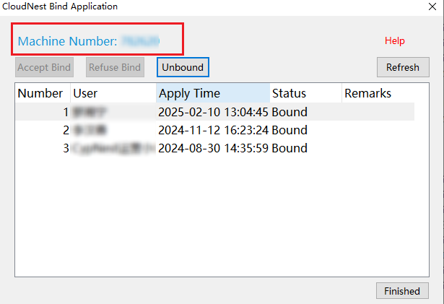Sort by the Number column header
The width and height of the screenshot is (444, 304).
coord(43,93)
